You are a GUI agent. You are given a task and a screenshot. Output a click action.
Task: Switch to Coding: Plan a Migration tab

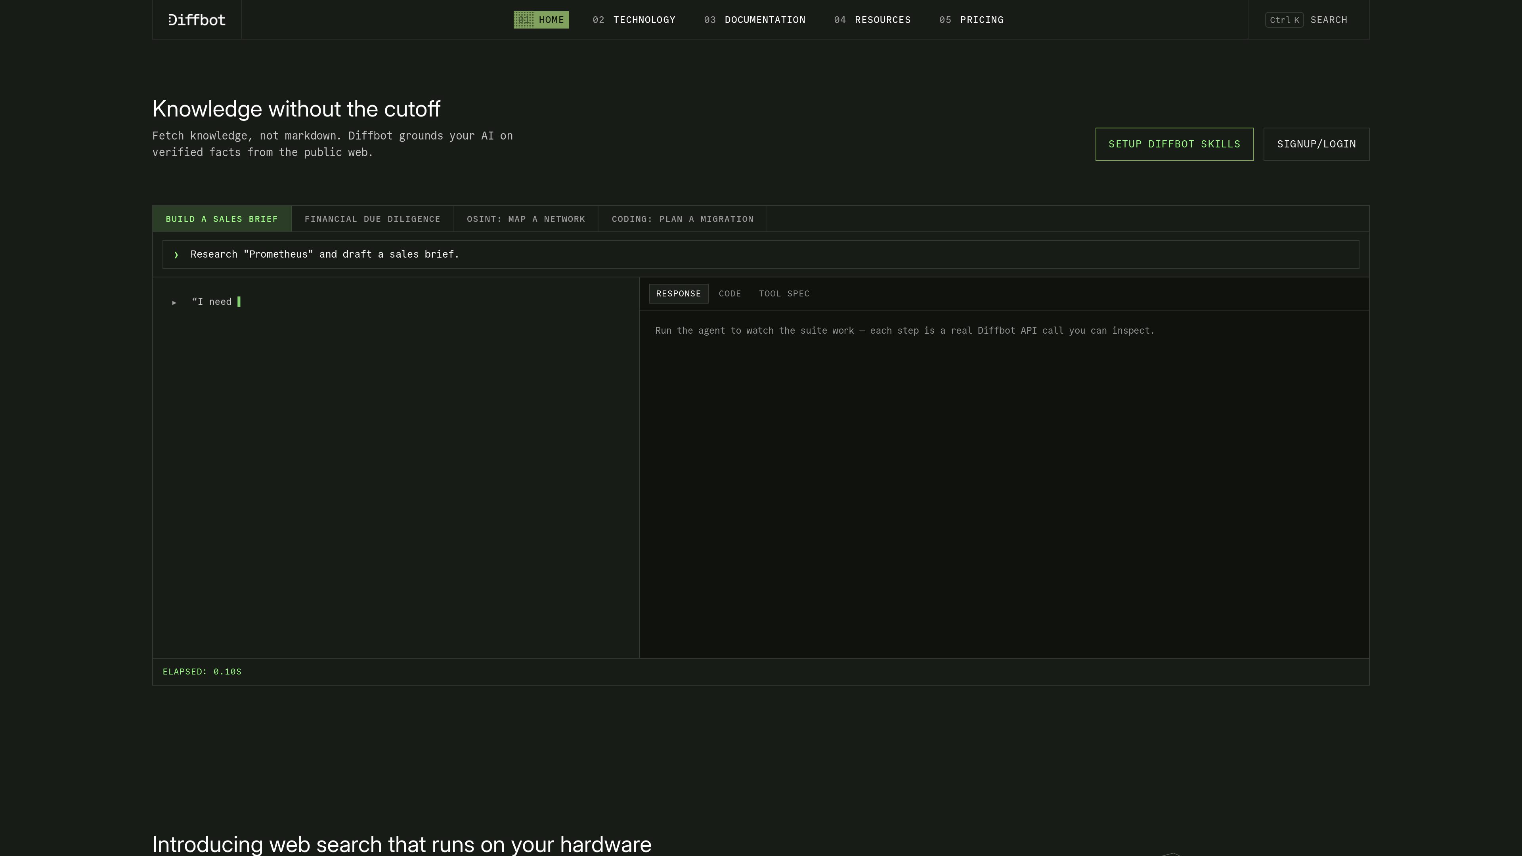tap(683, 219)
